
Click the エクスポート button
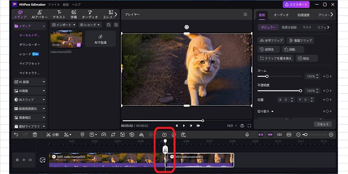point(296,4)
